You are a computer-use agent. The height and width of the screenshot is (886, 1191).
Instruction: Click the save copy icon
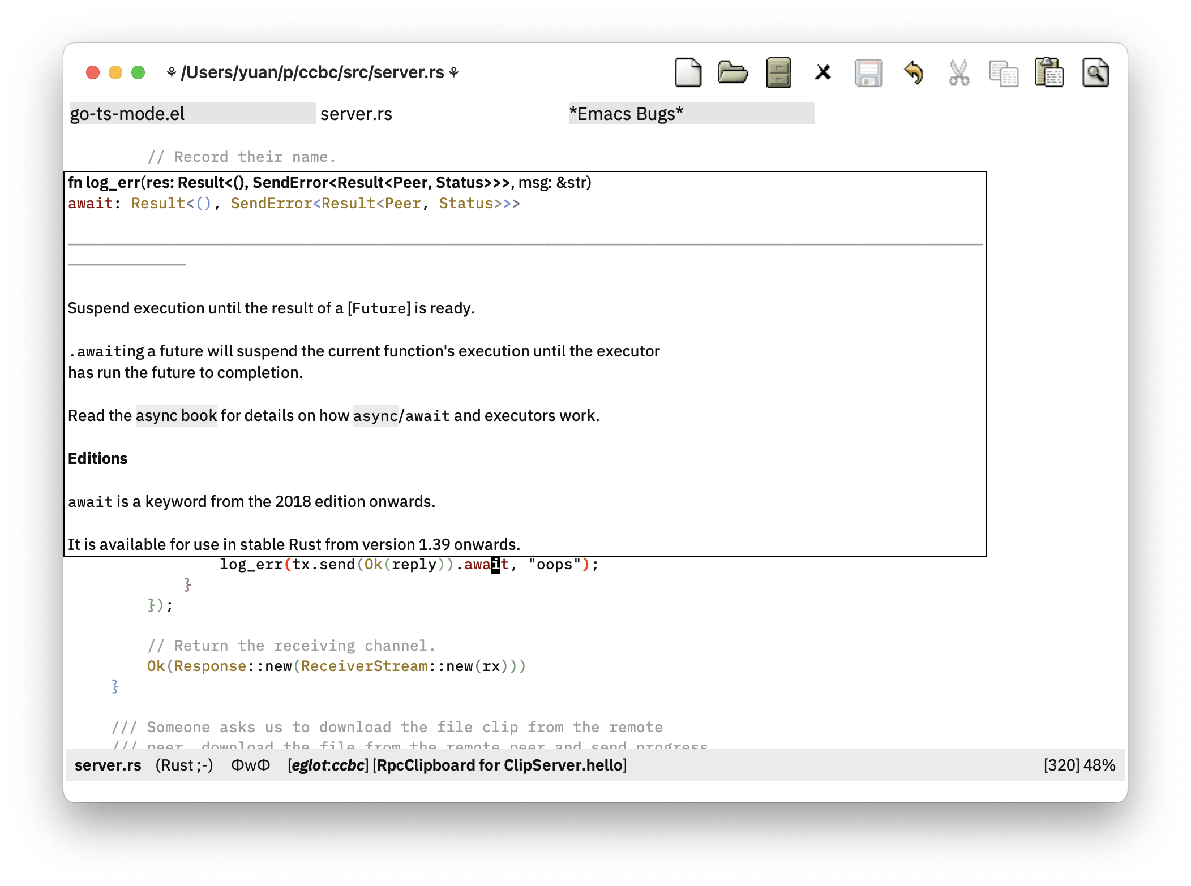coord(868,74)
